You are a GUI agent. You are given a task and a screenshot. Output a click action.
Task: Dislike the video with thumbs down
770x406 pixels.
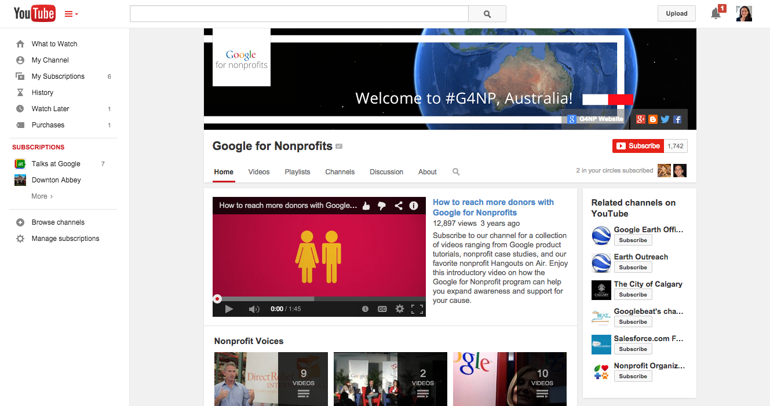pos(382,205)
